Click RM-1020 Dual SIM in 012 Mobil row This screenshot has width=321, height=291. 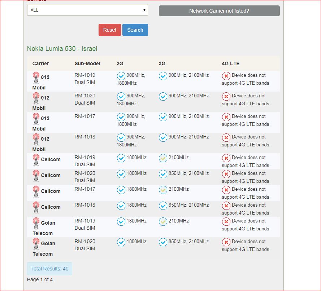pyautogui.click(x=85, y=99)
